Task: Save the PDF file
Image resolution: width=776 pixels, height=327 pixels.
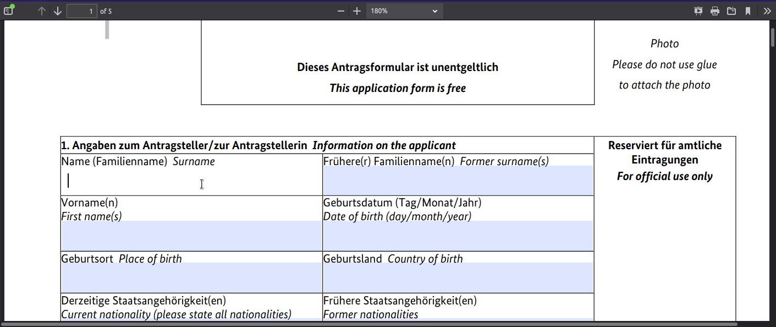Action: point(731,11)
